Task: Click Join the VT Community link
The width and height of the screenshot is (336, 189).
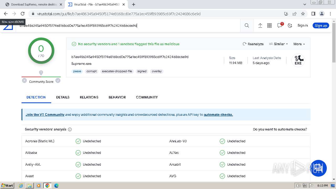Action: click(45, 114)
